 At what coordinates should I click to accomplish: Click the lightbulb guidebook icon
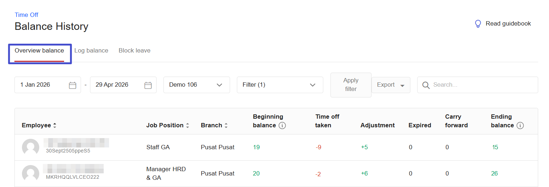point(478,24)
